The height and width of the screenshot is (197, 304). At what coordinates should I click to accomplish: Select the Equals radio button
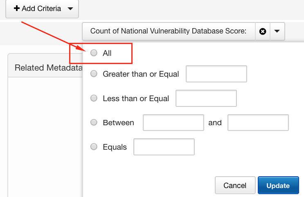pyautogui.click(x=94, y=147)
